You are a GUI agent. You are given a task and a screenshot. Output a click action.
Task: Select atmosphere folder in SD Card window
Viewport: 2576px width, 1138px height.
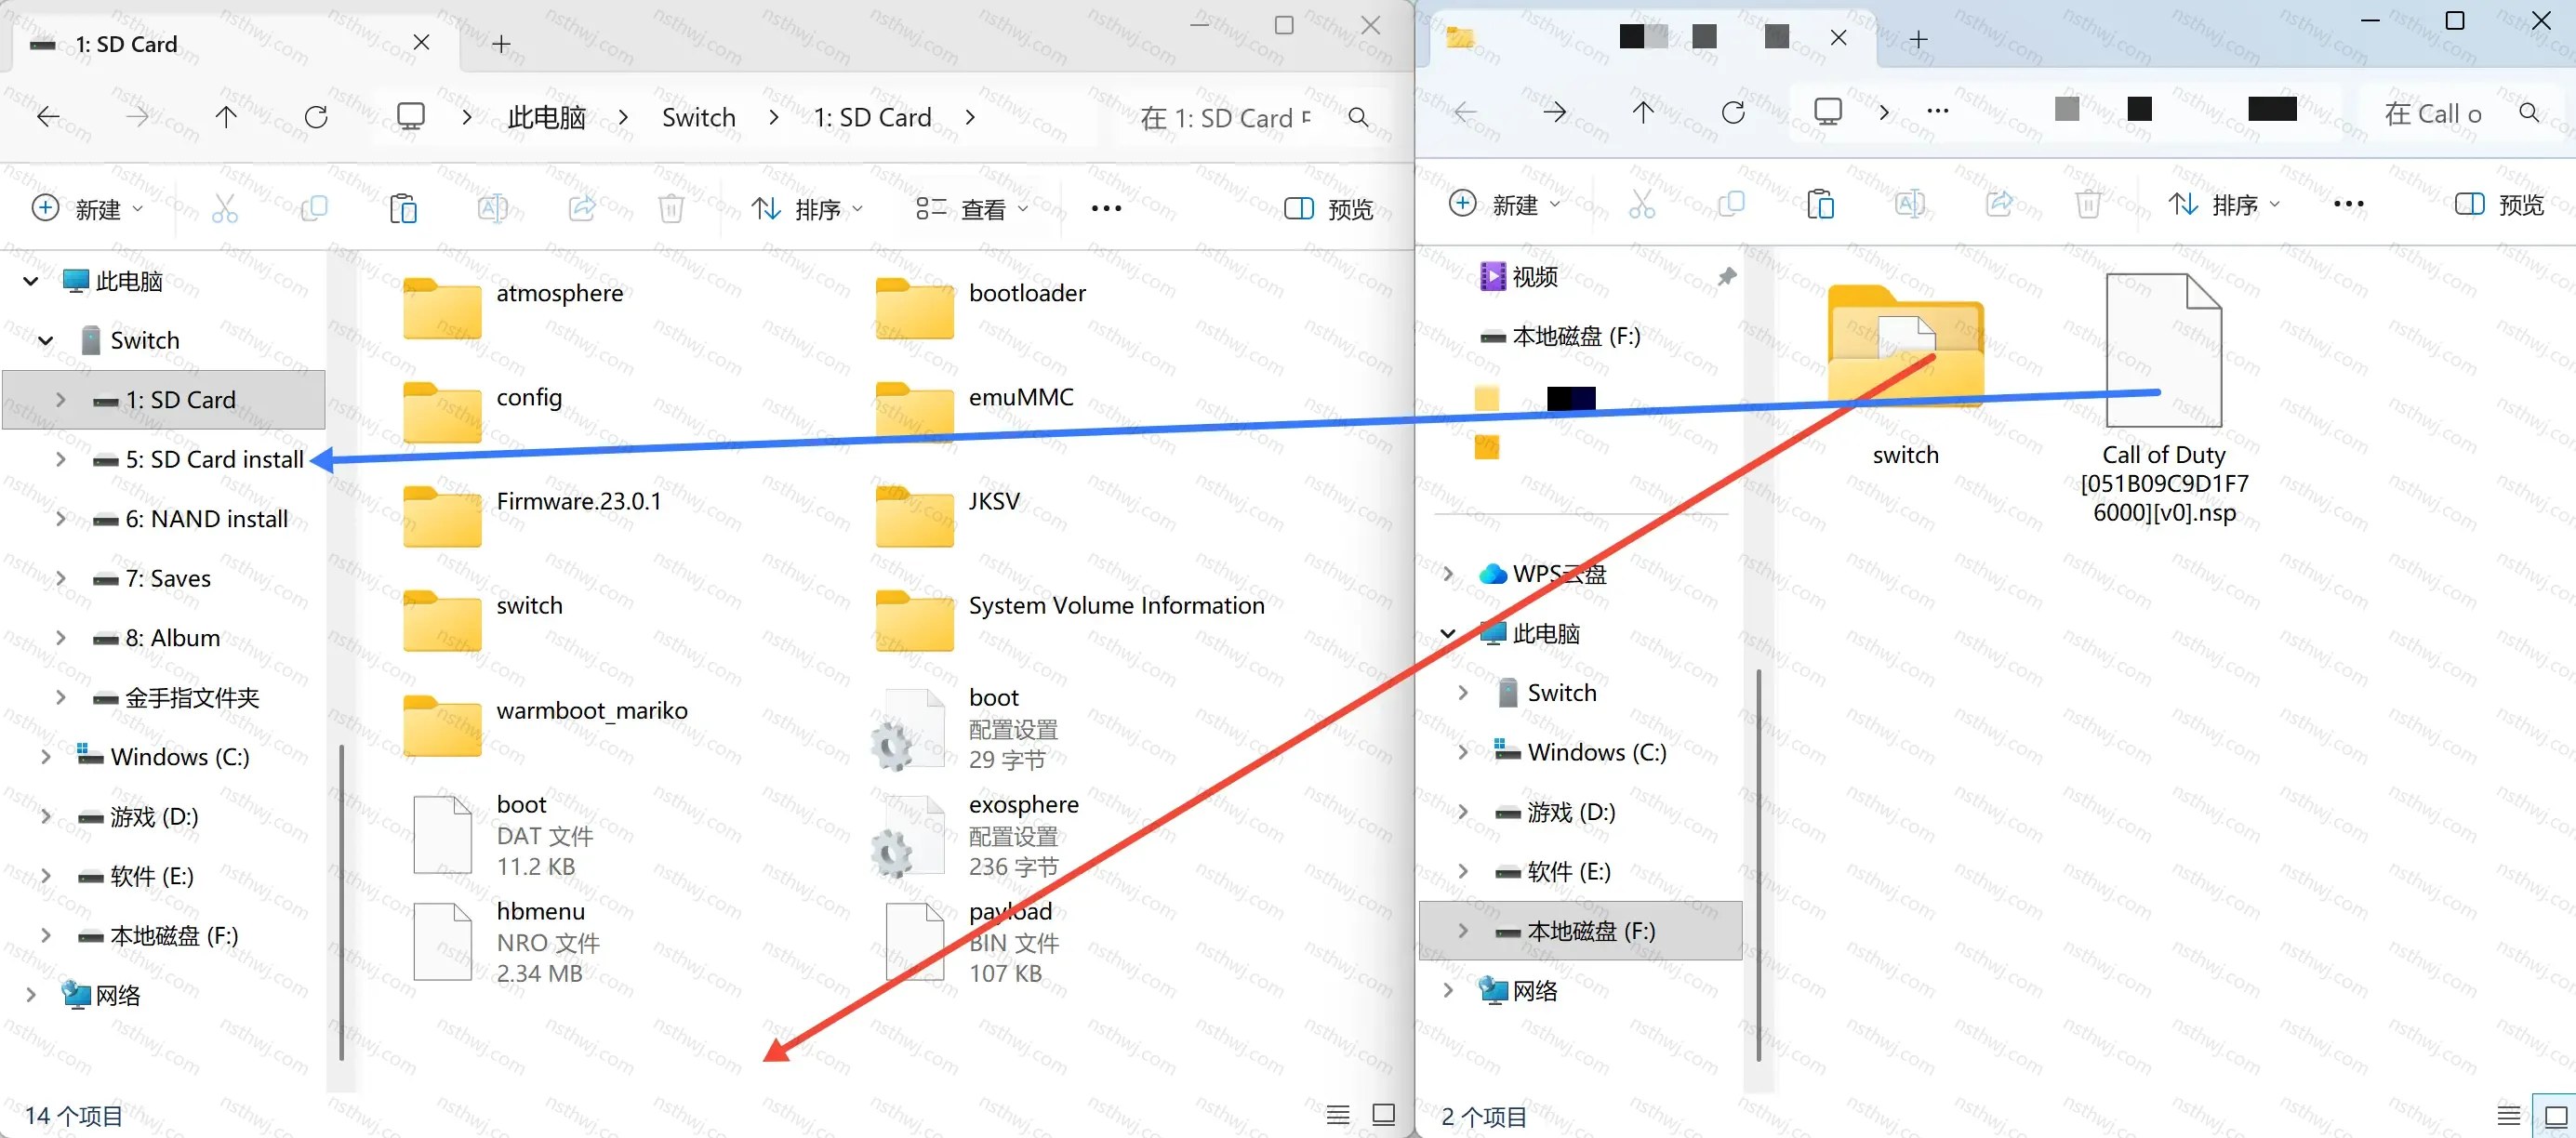[x=514, y=306]
